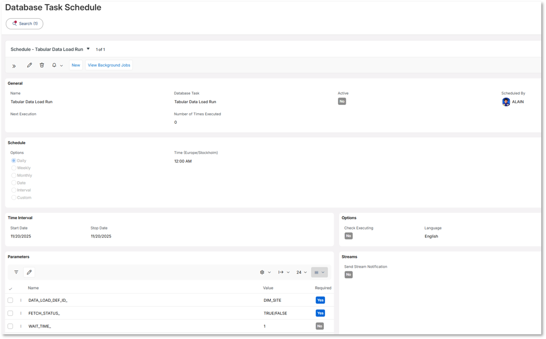This screenshot has height=339, width=546.
Task: Check the WAIT_TIME_ row checkbox
Action: (x=10, y=326)
